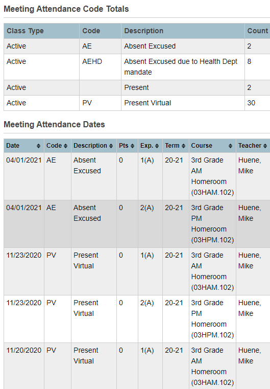Click the Count header in totals table

[x=257, y=31]
